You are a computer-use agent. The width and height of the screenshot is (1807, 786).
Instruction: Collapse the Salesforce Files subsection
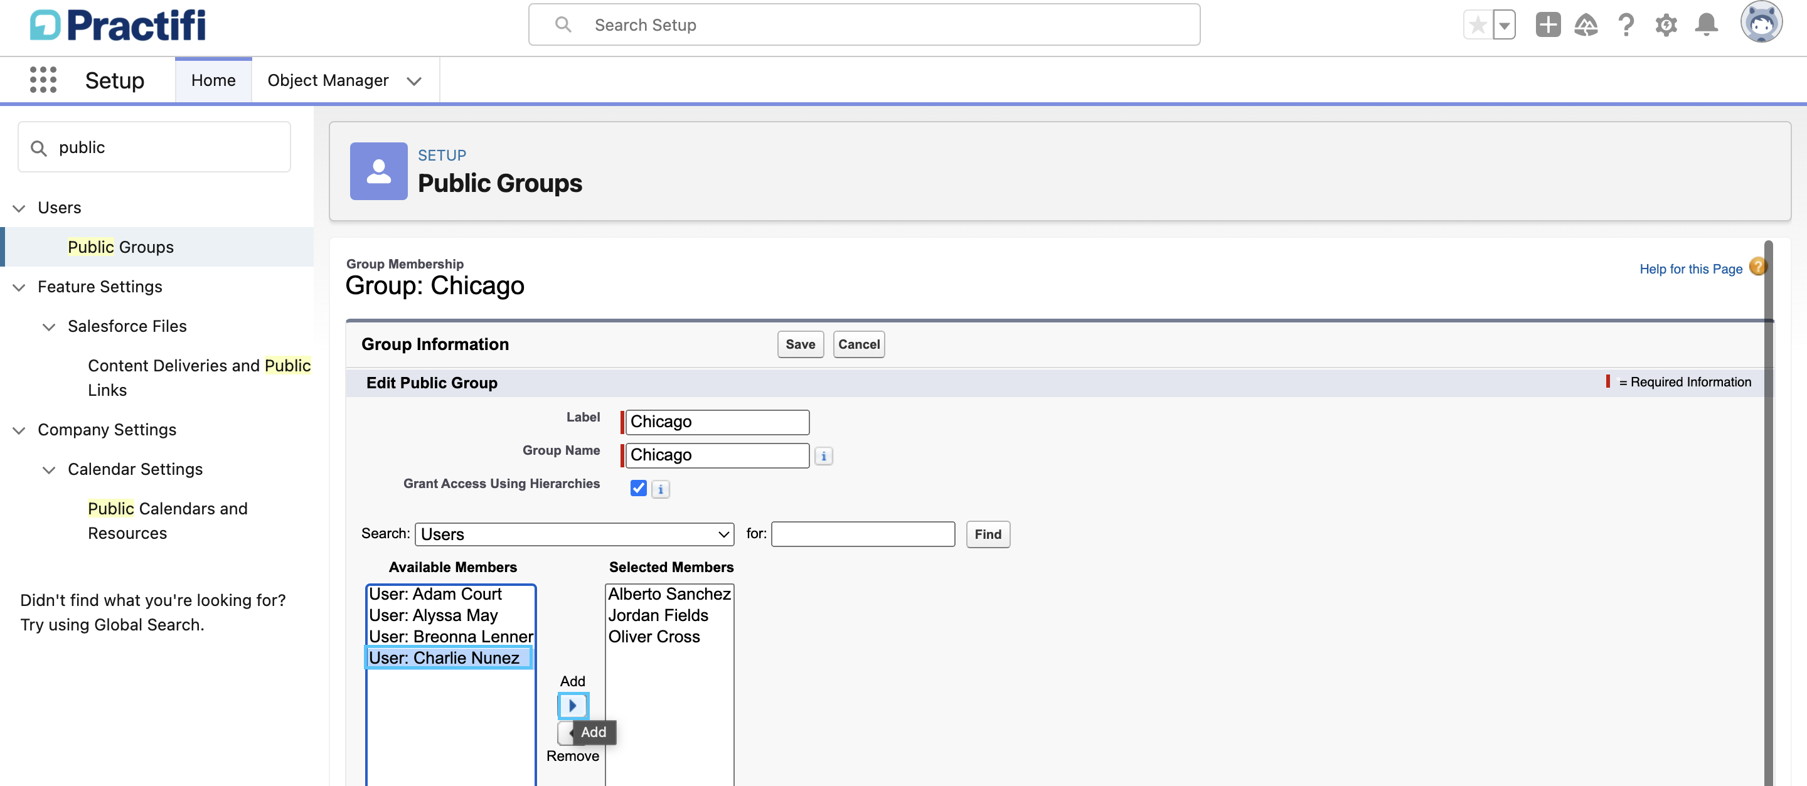tap(48, 327)
